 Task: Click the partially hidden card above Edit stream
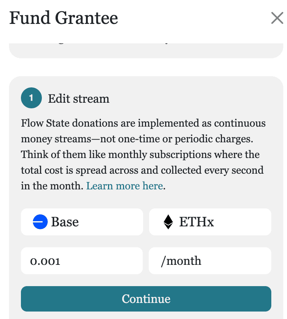coord(146,50)
